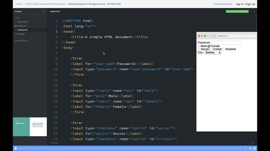270x151 pixels.
Task: Open about.html in the file list
Action: (22, 22)
